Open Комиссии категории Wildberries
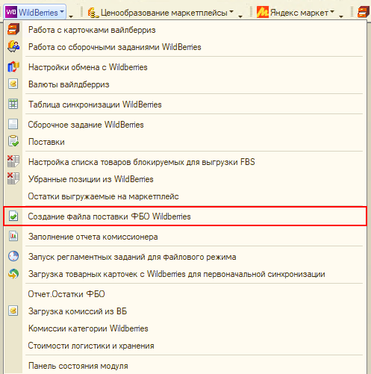371x374 pixels. click(185, 328)
